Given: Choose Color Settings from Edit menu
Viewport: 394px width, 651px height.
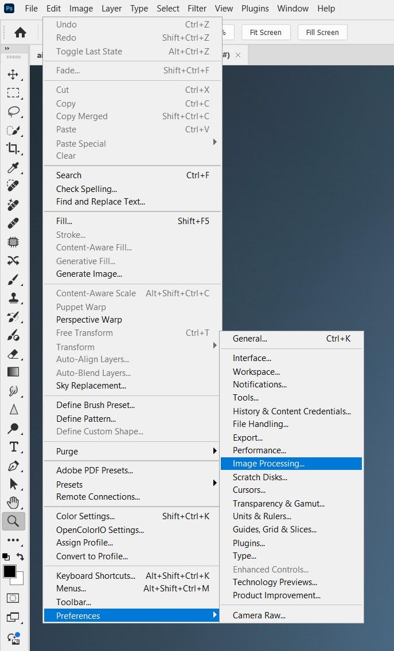Looking at the screenshot, I should (x=132, y=516).
